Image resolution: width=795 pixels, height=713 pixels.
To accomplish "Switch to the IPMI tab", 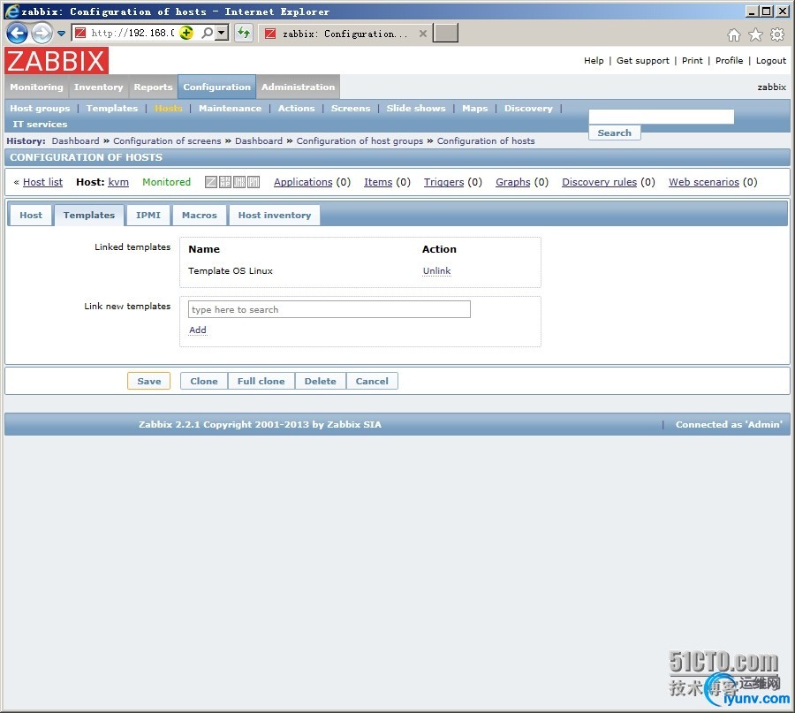I will click(x=148, y=215).
